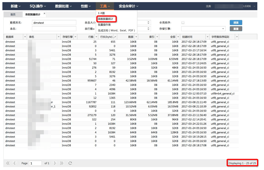Adjust the 表总大小 spinner arrows
The height and width of the screenshot is (170, 264).
pyautogui.click(x=148, y=23)
